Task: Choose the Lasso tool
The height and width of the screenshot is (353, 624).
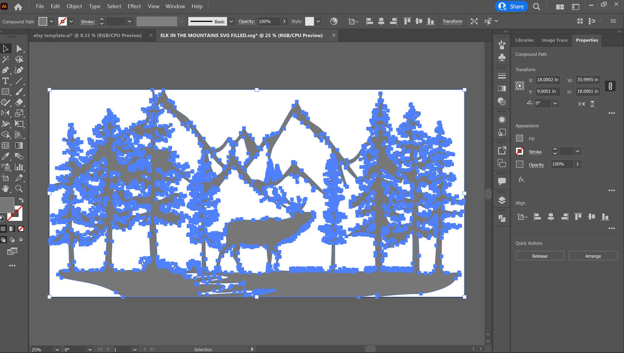Action: 19,59
